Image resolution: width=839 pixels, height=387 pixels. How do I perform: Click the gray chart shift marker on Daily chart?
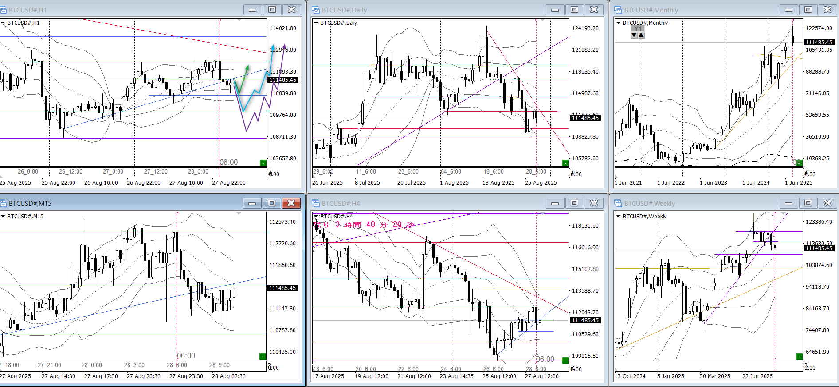(x=542, y=20)
